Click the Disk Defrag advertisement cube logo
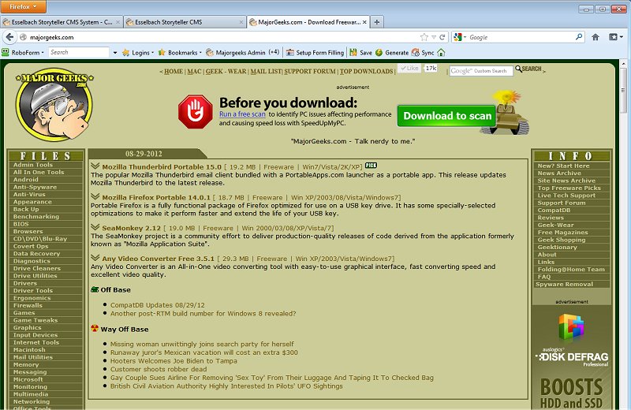This screenshot has width=631, height=410. (x=571, y=326)
